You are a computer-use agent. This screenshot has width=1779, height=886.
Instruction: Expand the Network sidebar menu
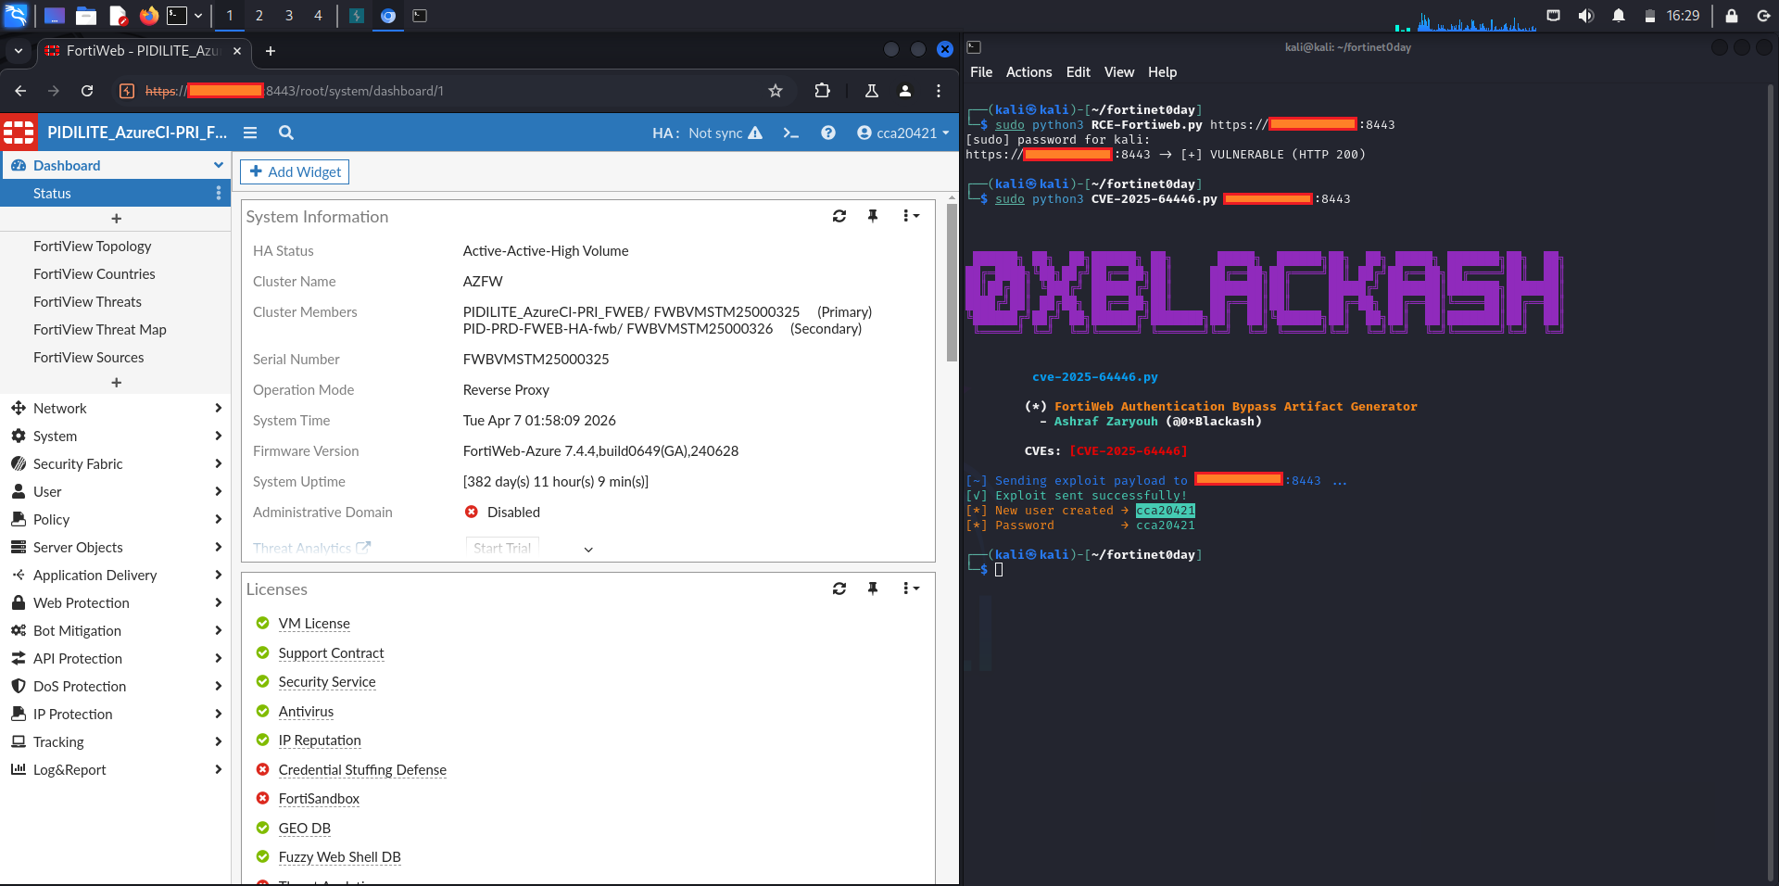(x=116, y=408)
